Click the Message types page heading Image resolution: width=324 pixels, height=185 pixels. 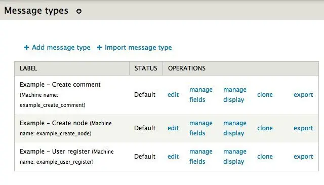point(36,11)
